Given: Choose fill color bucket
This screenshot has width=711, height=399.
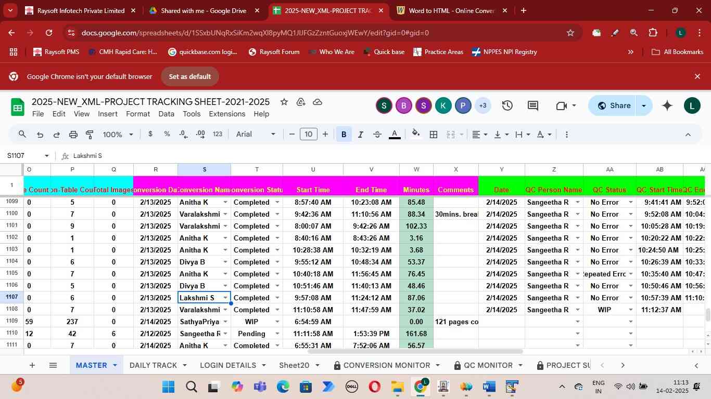Looking at the screenshot, I should [416, 135].
